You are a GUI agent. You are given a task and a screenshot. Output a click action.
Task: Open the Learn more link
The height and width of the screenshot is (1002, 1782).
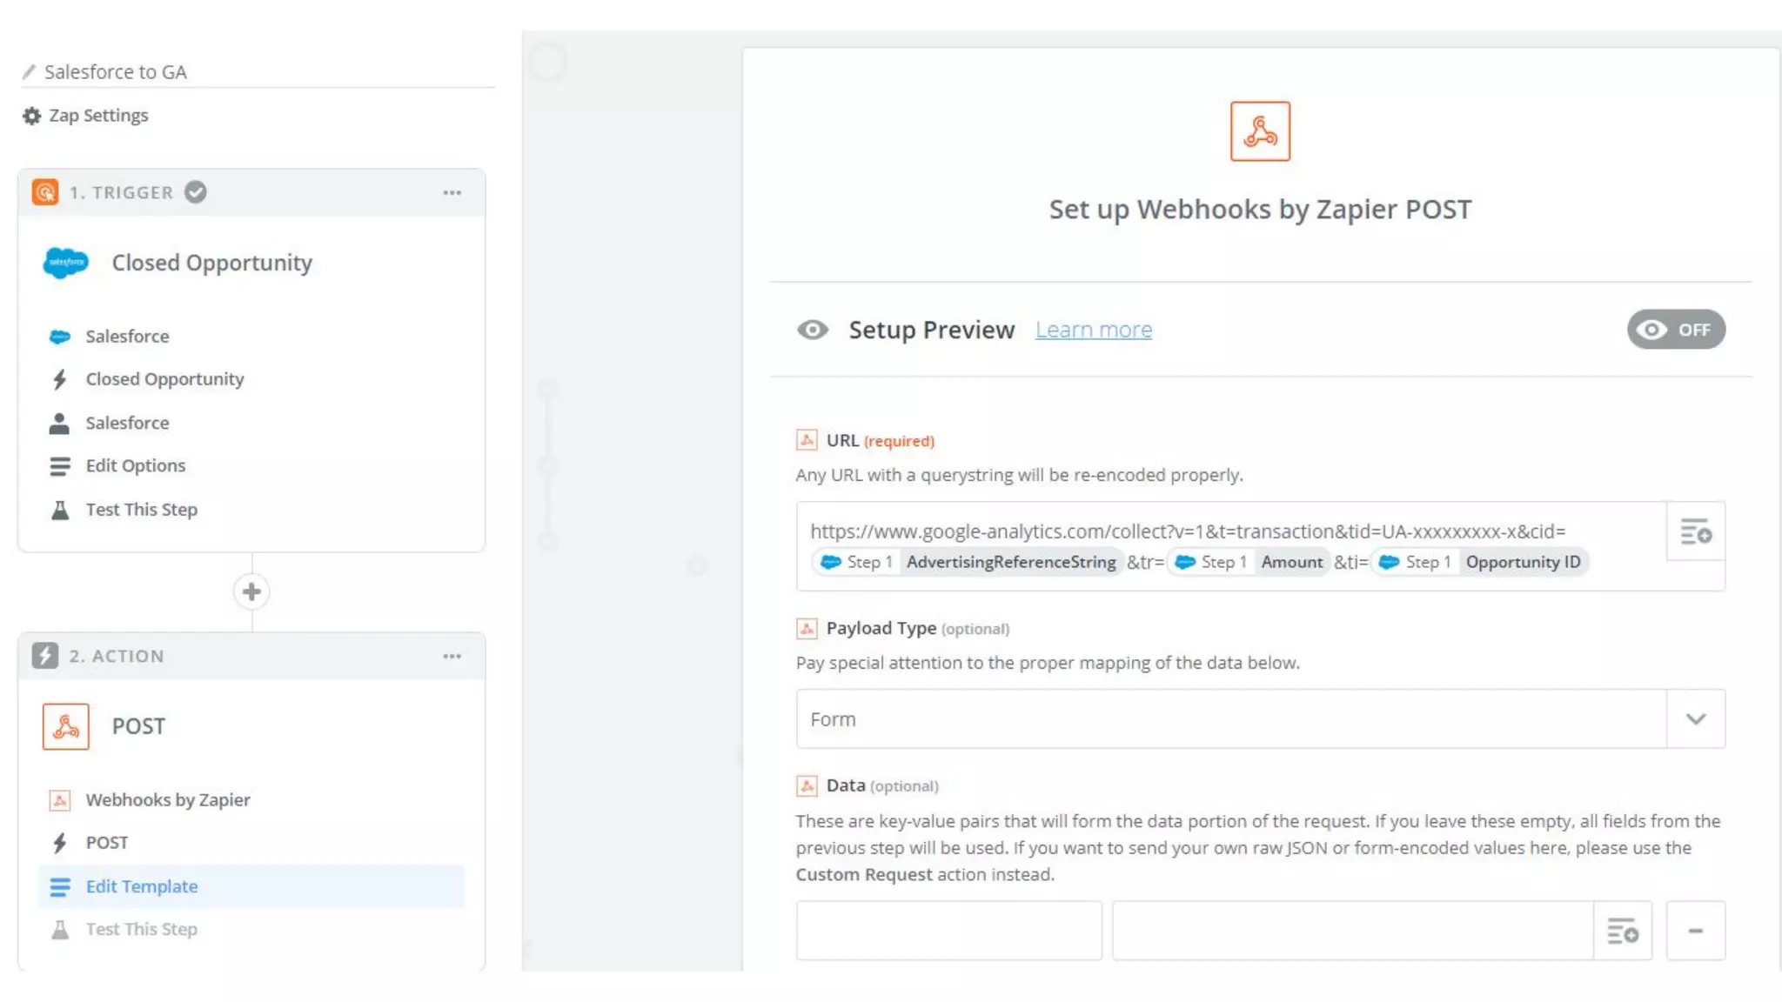[1093, 330]
